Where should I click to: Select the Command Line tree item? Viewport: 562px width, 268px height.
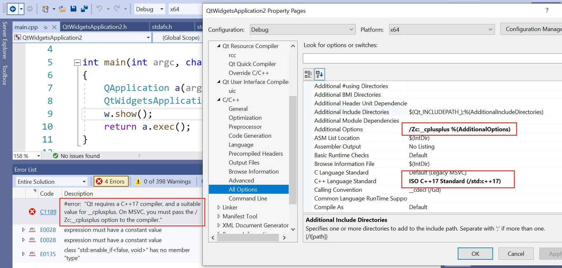click(x=248, y=199)
